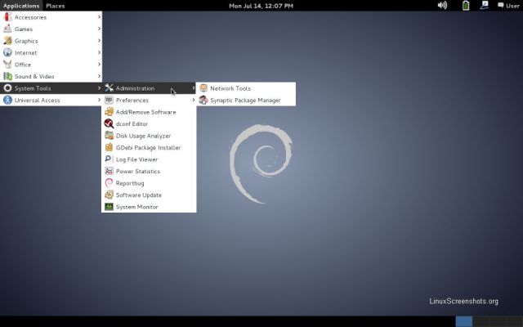
Task: Open the network connection indicator
Action: point(485,6)
